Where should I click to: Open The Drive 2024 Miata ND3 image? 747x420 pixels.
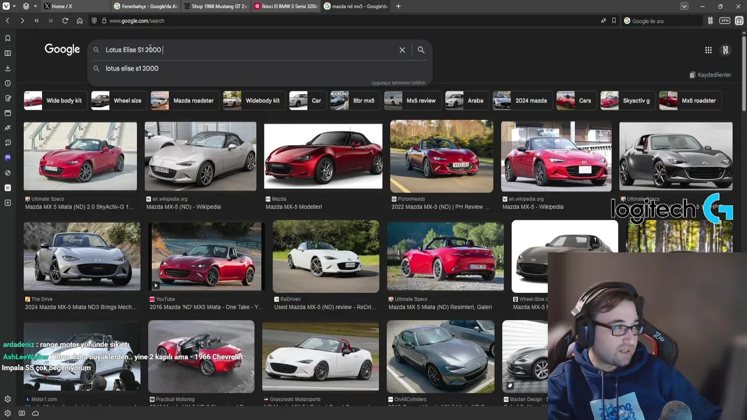(x=82, y=256)
